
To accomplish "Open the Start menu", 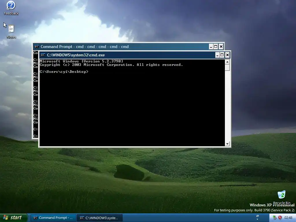I will point(14,218).
